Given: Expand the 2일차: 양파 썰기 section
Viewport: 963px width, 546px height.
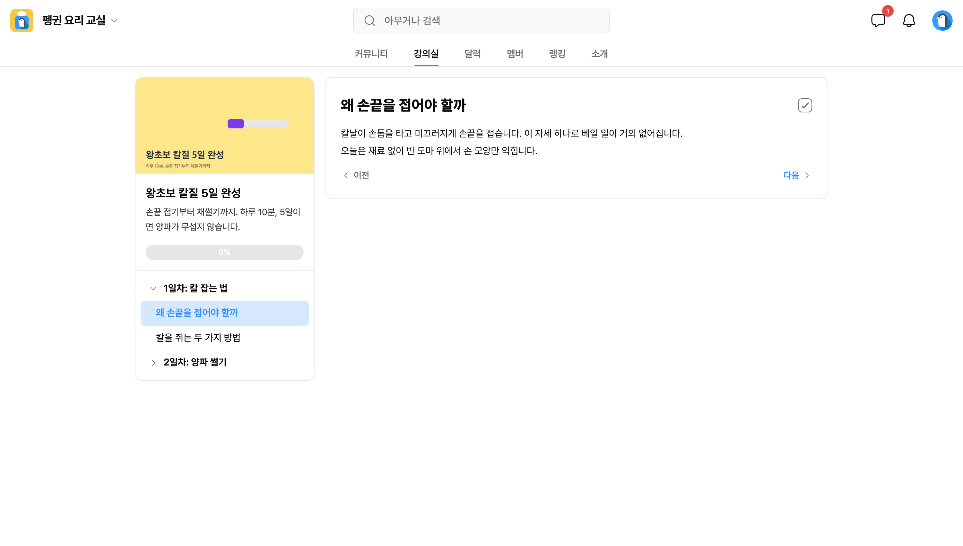Looking at the screenshot, I should (153, 363).
